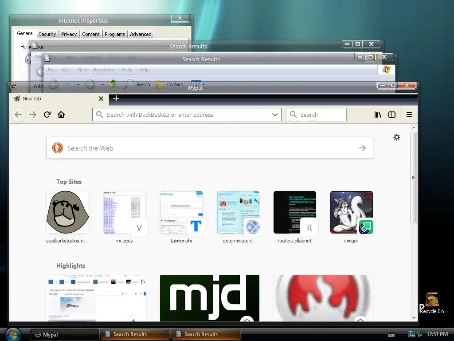Image resolution: width=454 pixels, height=341 pixels.
Task: Switch to first Search Results taskbar button
Action: pos(136,334)
